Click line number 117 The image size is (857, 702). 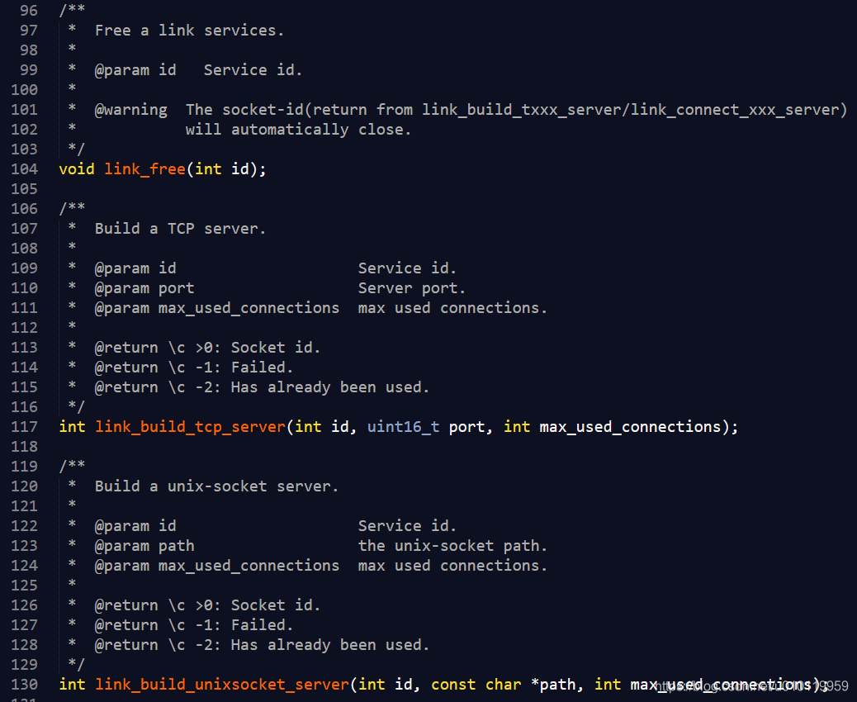click(23, 426)
